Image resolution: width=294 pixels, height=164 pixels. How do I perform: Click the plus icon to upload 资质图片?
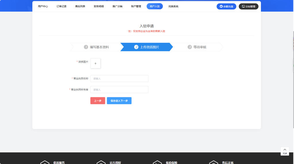coord(95,63)
